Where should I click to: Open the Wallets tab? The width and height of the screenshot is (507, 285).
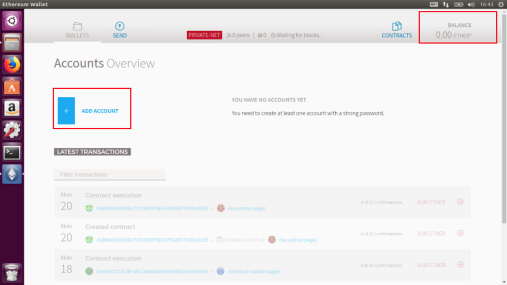pos(77,30)
